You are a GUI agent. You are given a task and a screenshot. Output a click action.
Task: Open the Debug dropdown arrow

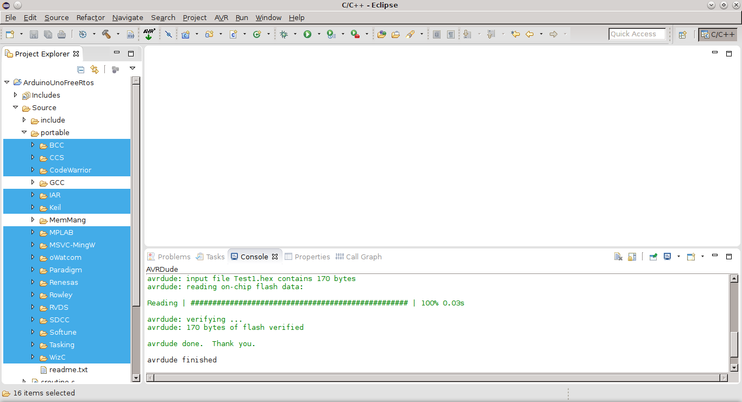(295, 34)
